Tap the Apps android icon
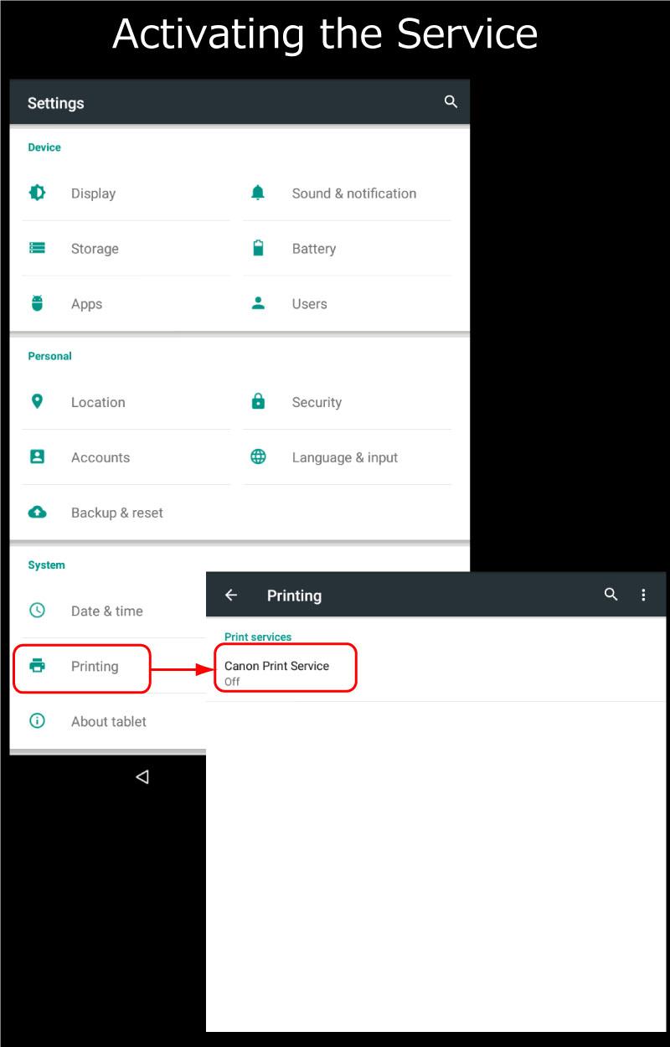The height and width of the screenshot is (1047, 670). click(x=37, y=303)
